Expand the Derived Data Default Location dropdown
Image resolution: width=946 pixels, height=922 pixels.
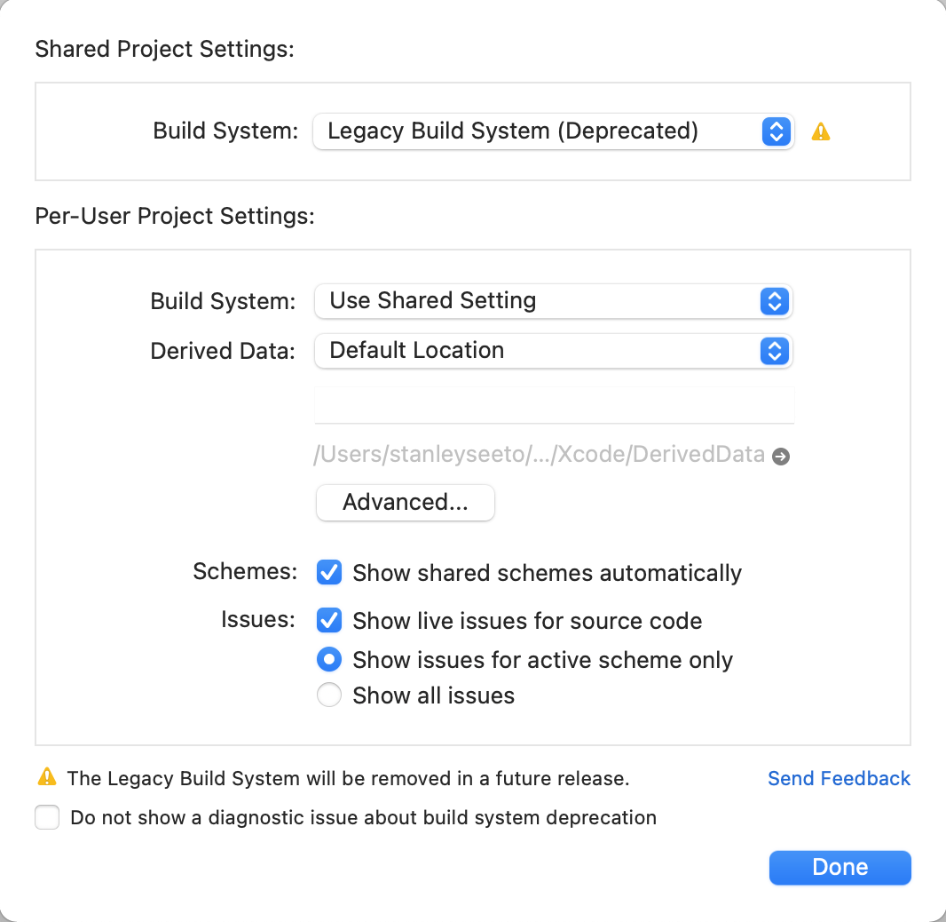[553, 351]
